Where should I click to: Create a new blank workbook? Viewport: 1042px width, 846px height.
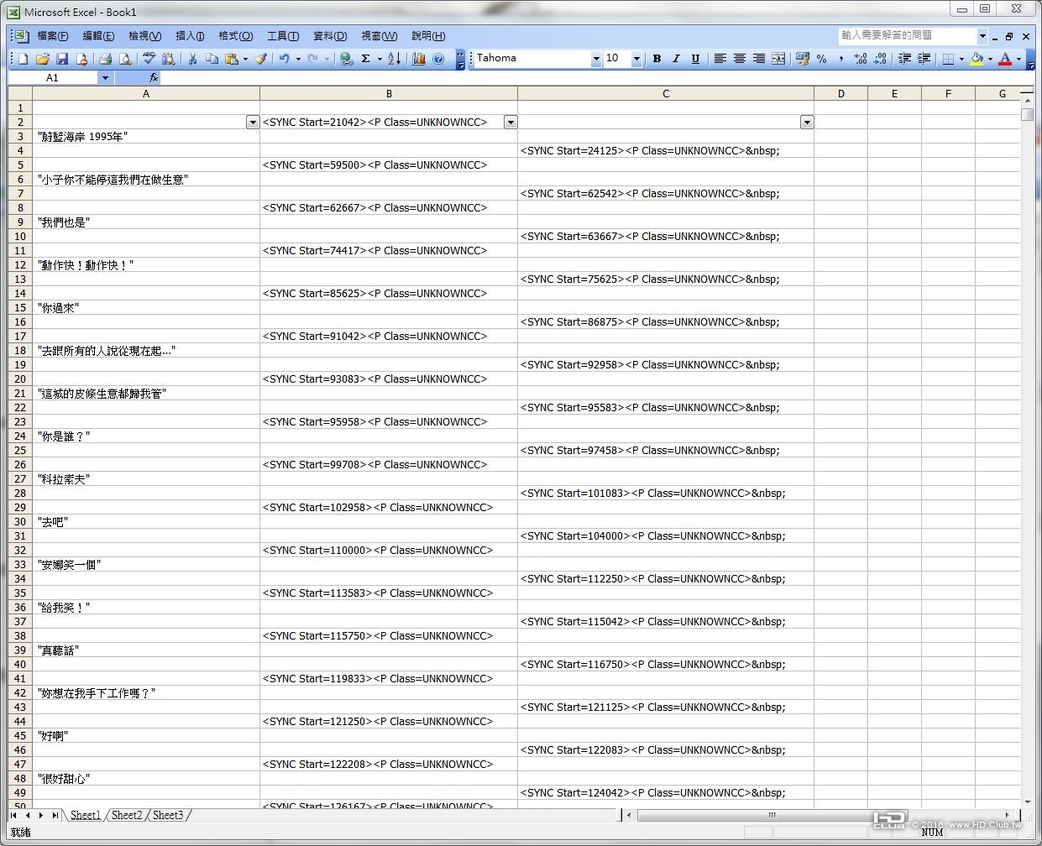(x=23, y=59)
